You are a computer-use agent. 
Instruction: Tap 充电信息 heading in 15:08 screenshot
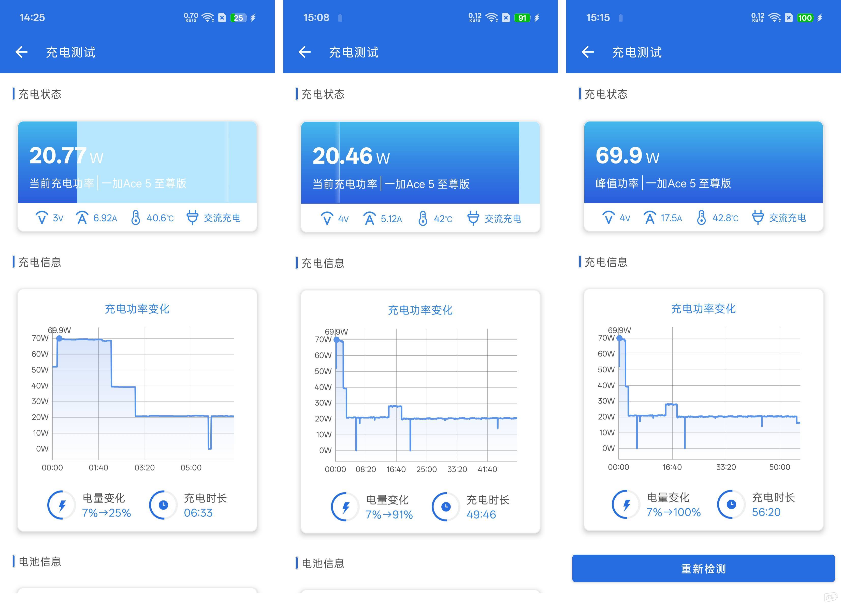click(323, 263)
